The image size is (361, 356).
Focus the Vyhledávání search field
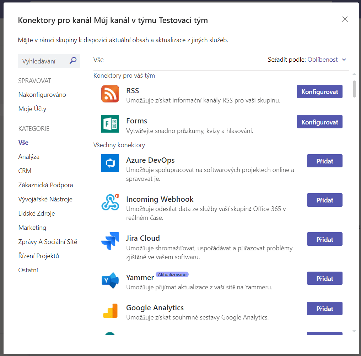pyautogui.click(x=43, y=61)
